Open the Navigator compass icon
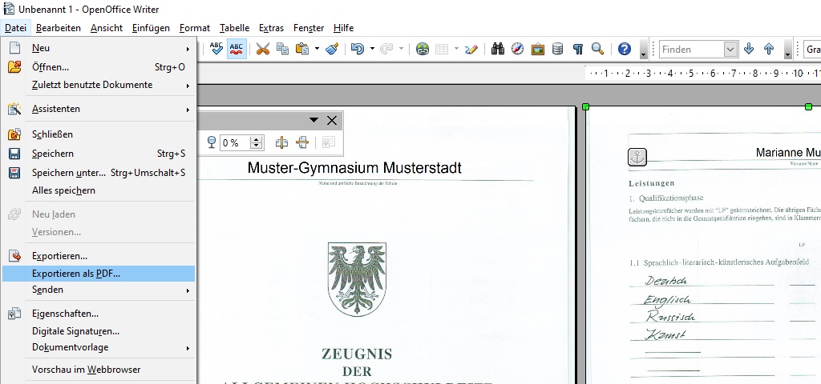821x384 pixels. point(518,49)
